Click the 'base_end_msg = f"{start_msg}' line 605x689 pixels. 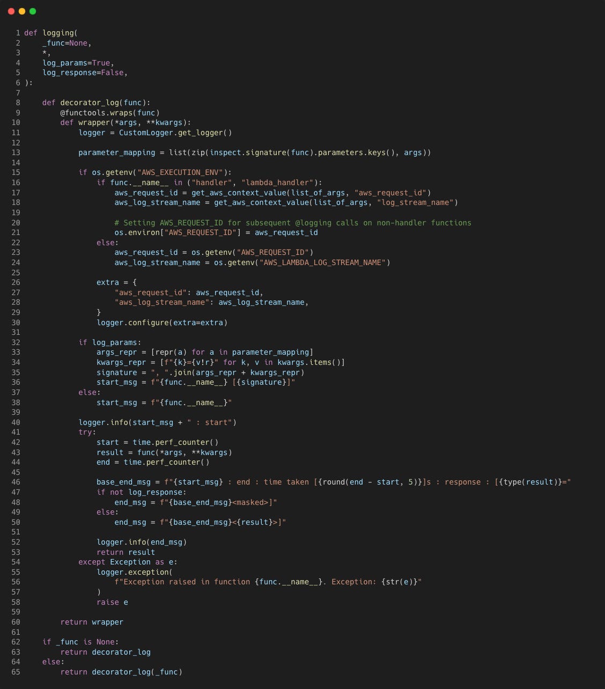click(334, 482)
